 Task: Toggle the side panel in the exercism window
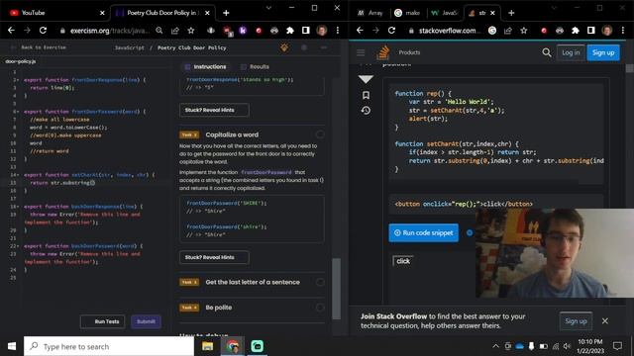(306, 31)
